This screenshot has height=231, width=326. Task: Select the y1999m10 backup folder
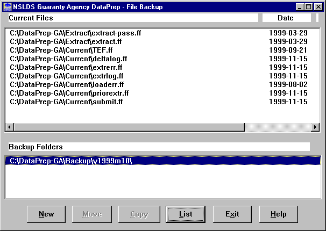coord(71,161)
